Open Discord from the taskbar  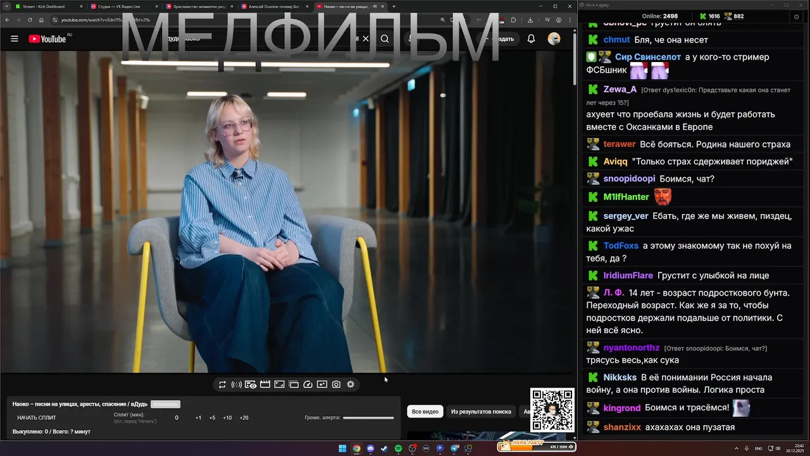coord(370,448)
